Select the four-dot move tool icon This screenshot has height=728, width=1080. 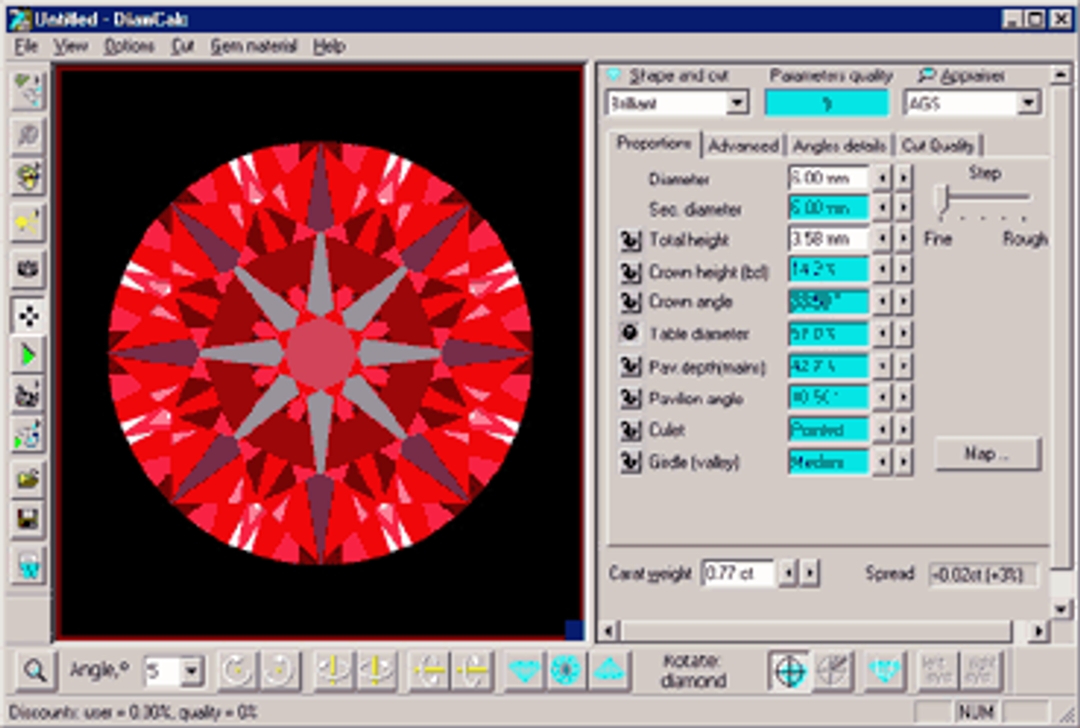pos(27,316)
